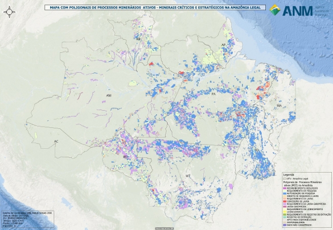333x230 pixels.
Task: Pick the Autorização de Pesquisa blue swatch
Action: click(285, 193)
